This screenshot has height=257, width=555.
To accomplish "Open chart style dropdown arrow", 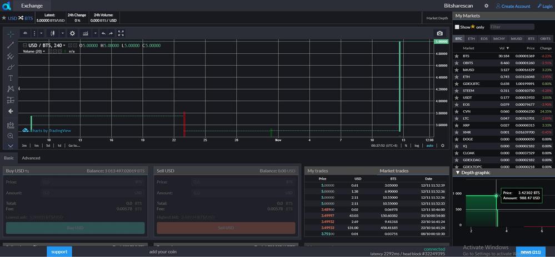I will point(63,33).
